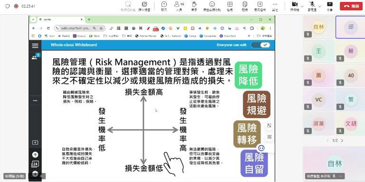
Task: Click 損失金額高 label on whiteboard
Action: [144, 92]
